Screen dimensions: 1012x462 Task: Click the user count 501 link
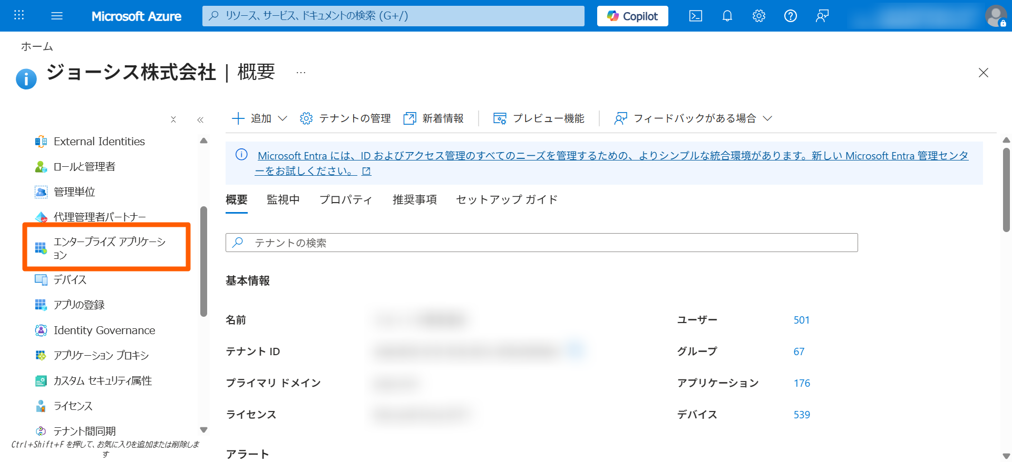(x=801, y=320)
